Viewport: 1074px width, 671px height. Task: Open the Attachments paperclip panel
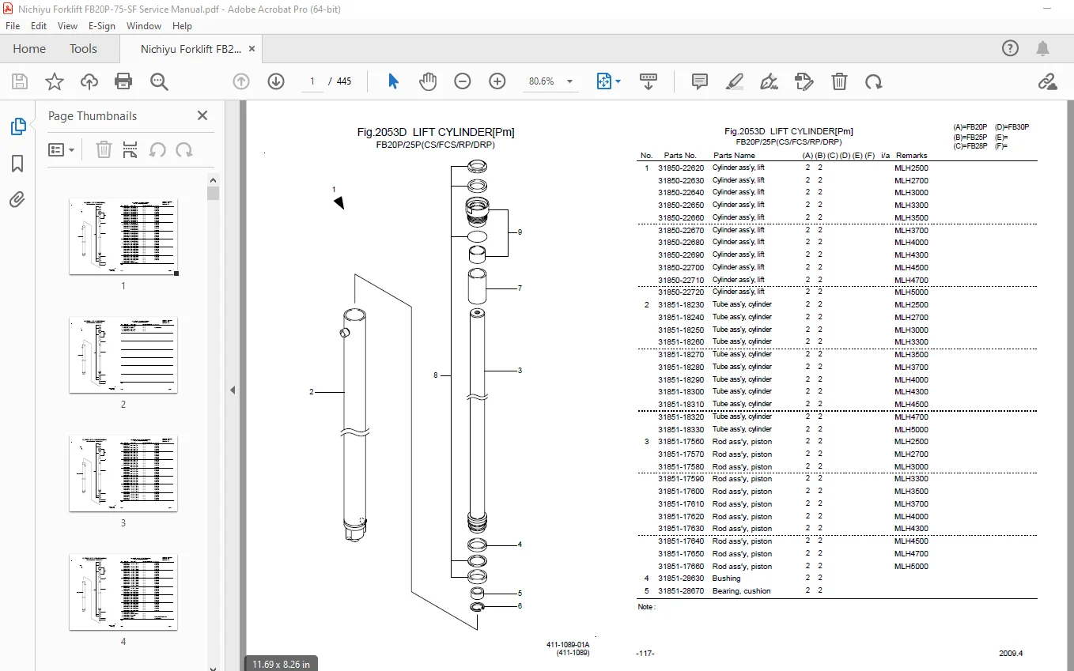[x=17, y=200]
